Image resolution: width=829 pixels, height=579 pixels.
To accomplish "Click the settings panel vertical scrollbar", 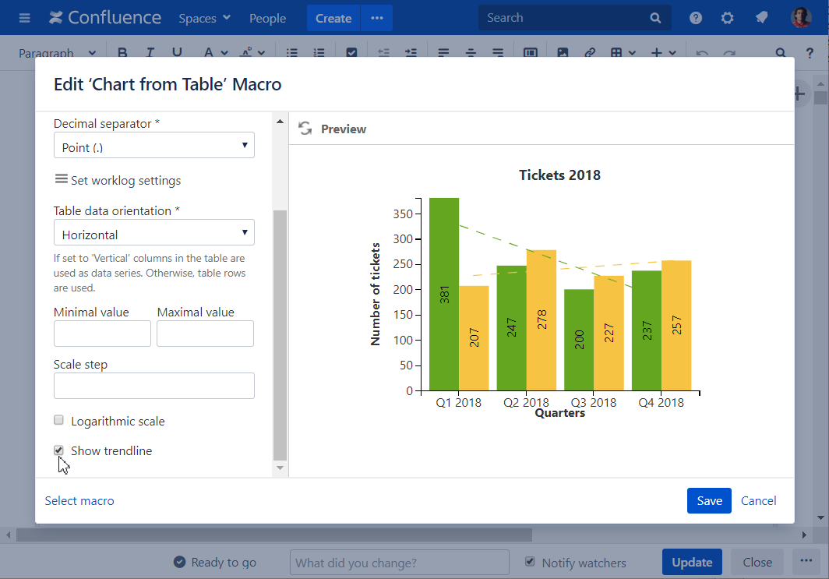I will pyautogui.click(x=280, y=335).
